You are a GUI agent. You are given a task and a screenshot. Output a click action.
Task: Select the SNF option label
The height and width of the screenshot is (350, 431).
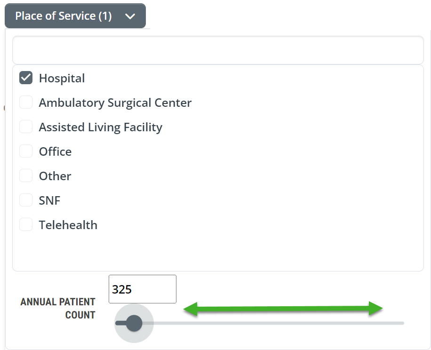click(49, 200)
